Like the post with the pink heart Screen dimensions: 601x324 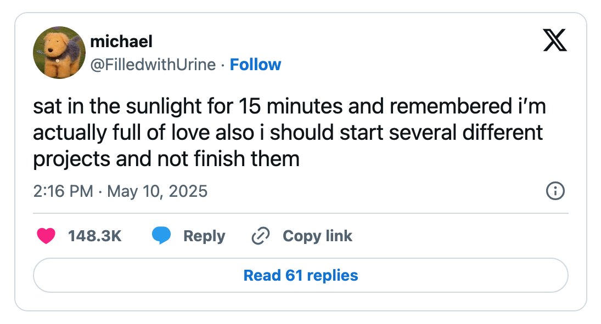tap(46, 236)
